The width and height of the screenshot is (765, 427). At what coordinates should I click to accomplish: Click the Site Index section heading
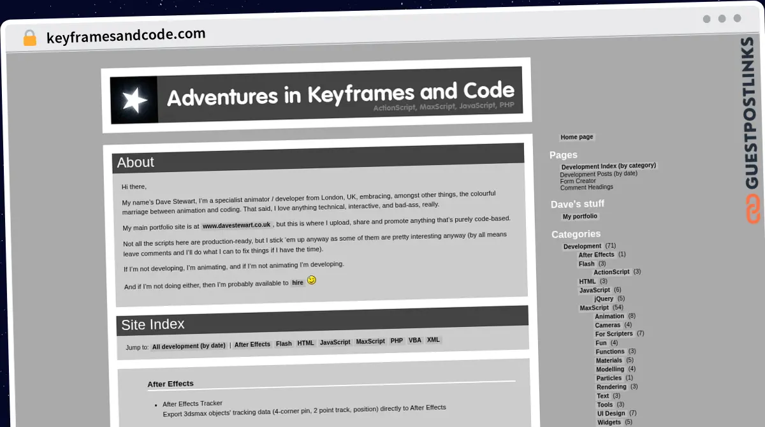click(x=153, y=325)
